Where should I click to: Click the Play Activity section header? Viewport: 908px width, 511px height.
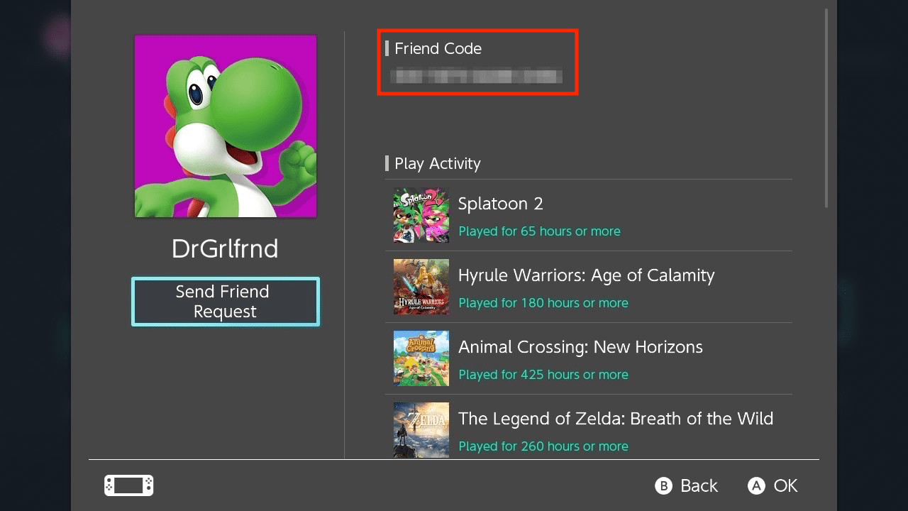click(x=437, y=163)
